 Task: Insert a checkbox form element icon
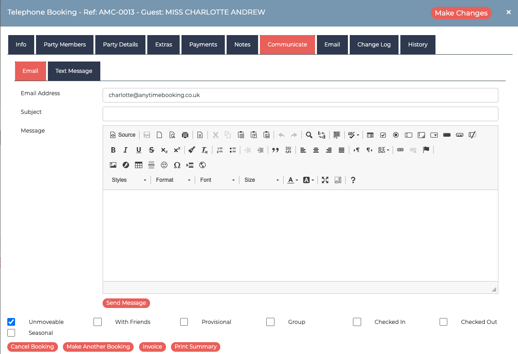383,135
